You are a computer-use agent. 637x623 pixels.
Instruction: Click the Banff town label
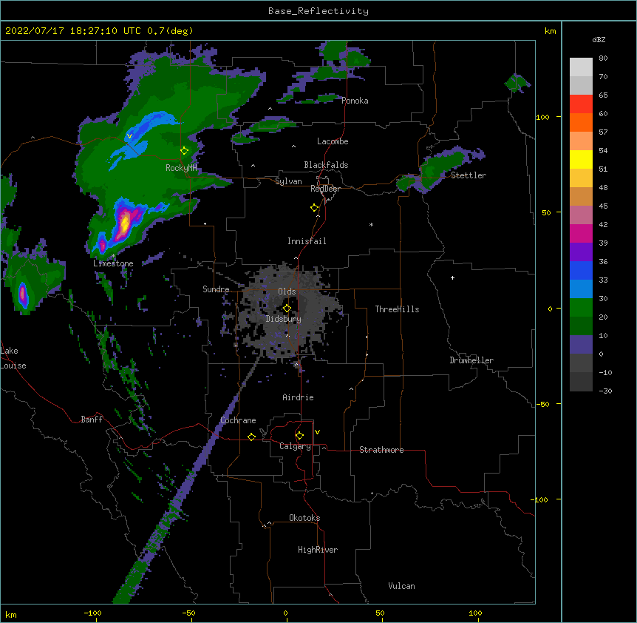[x=92, y=420]
